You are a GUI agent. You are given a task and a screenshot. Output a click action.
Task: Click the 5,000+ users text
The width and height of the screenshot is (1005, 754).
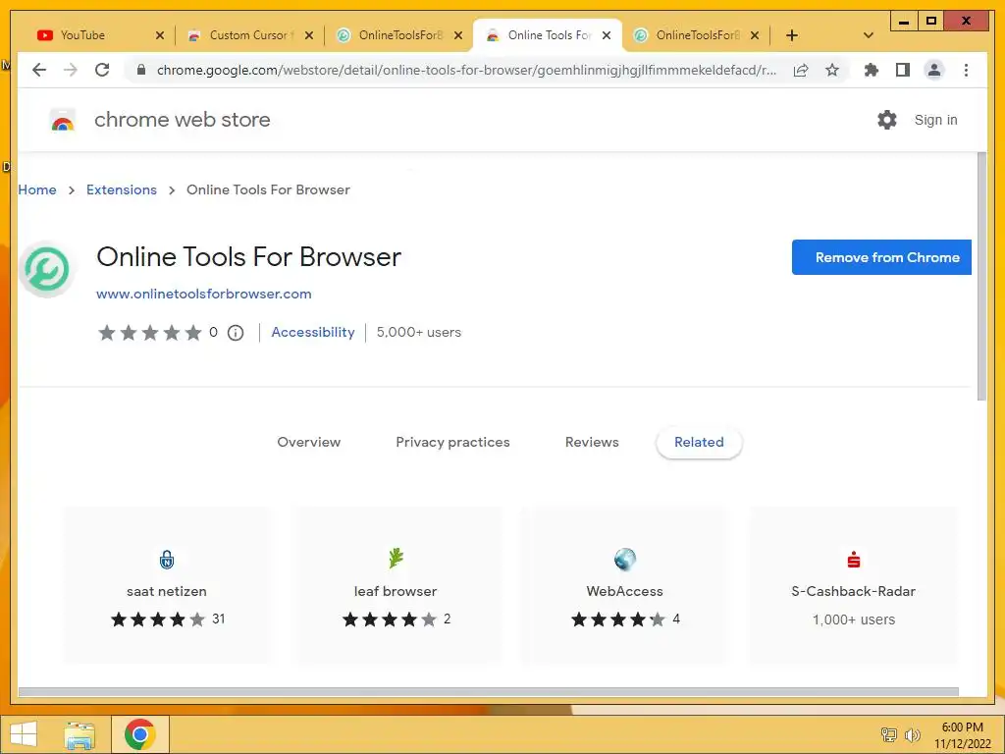click(418, 332)
